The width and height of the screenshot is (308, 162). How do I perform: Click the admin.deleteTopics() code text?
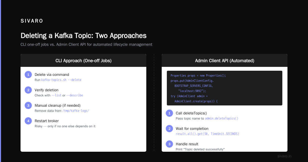[x=222, y=119]
